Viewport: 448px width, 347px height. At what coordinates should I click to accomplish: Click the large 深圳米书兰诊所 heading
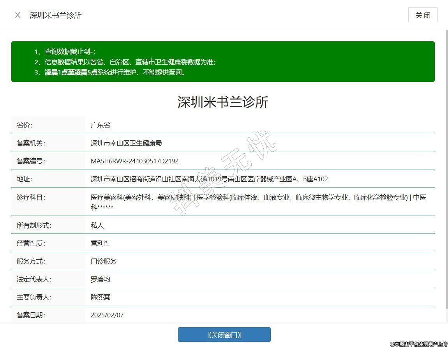pyautogui.click(x=223, y=102)
